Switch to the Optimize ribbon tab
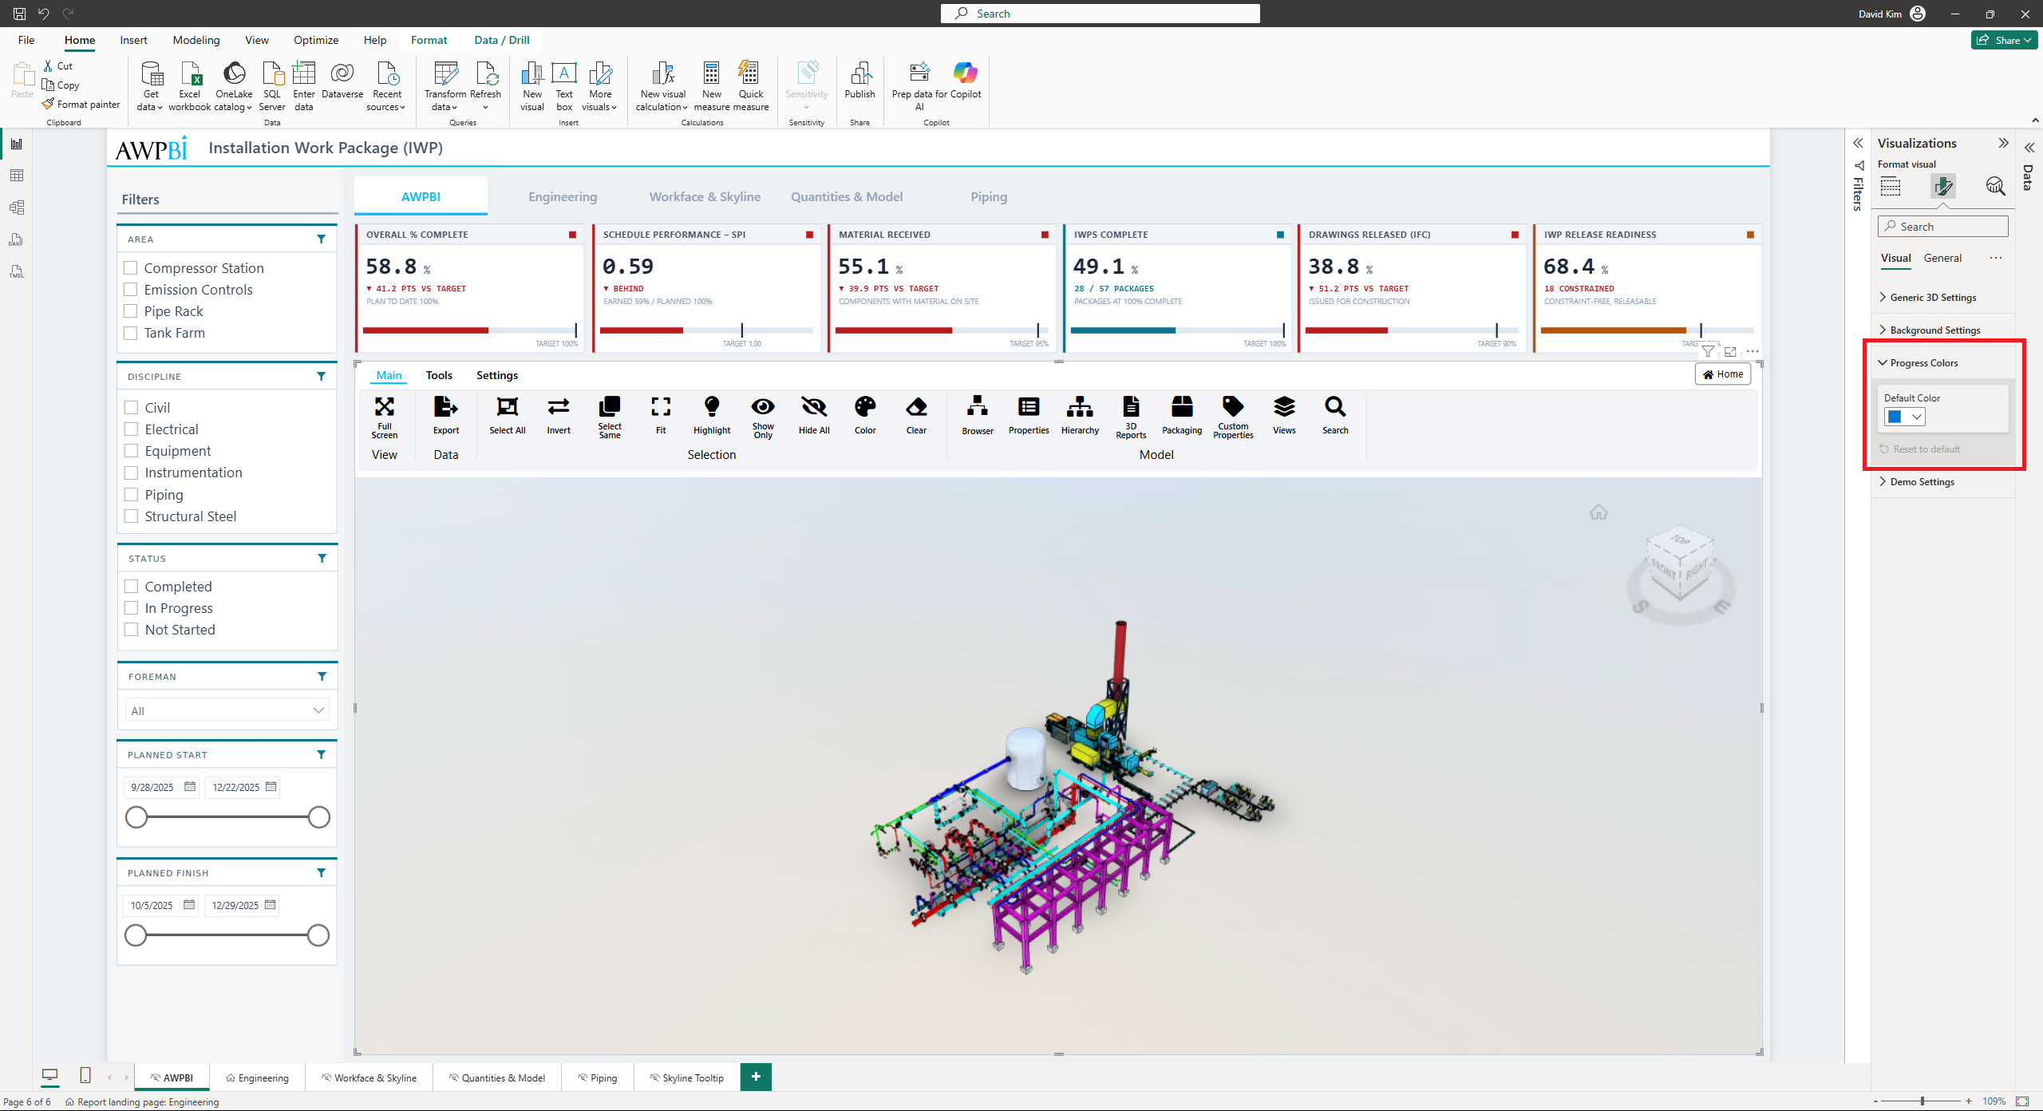Viewport: 2043px width, 1111px height. (x=316, y=40)
